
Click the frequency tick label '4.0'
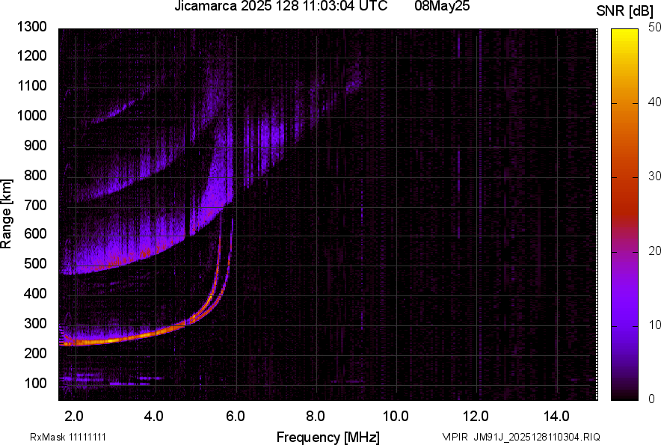[154, 417]
